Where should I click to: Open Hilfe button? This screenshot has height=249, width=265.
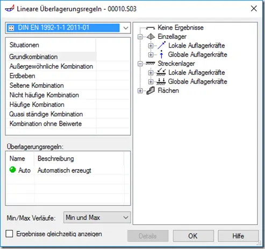pos(238,236)
